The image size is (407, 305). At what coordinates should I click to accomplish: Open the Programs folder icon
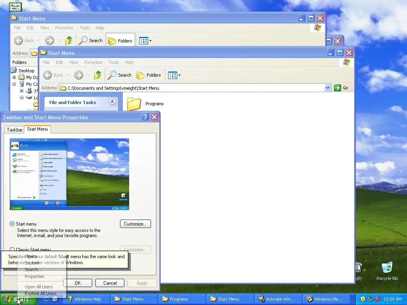134,104
